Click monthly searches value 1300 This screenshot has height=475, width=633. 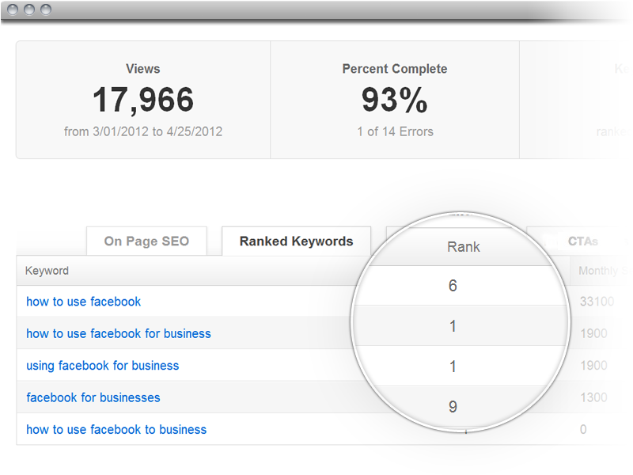(x=593, y=397)
